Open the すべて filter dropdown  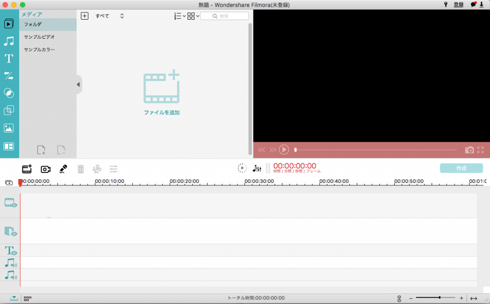coord(110,16)
